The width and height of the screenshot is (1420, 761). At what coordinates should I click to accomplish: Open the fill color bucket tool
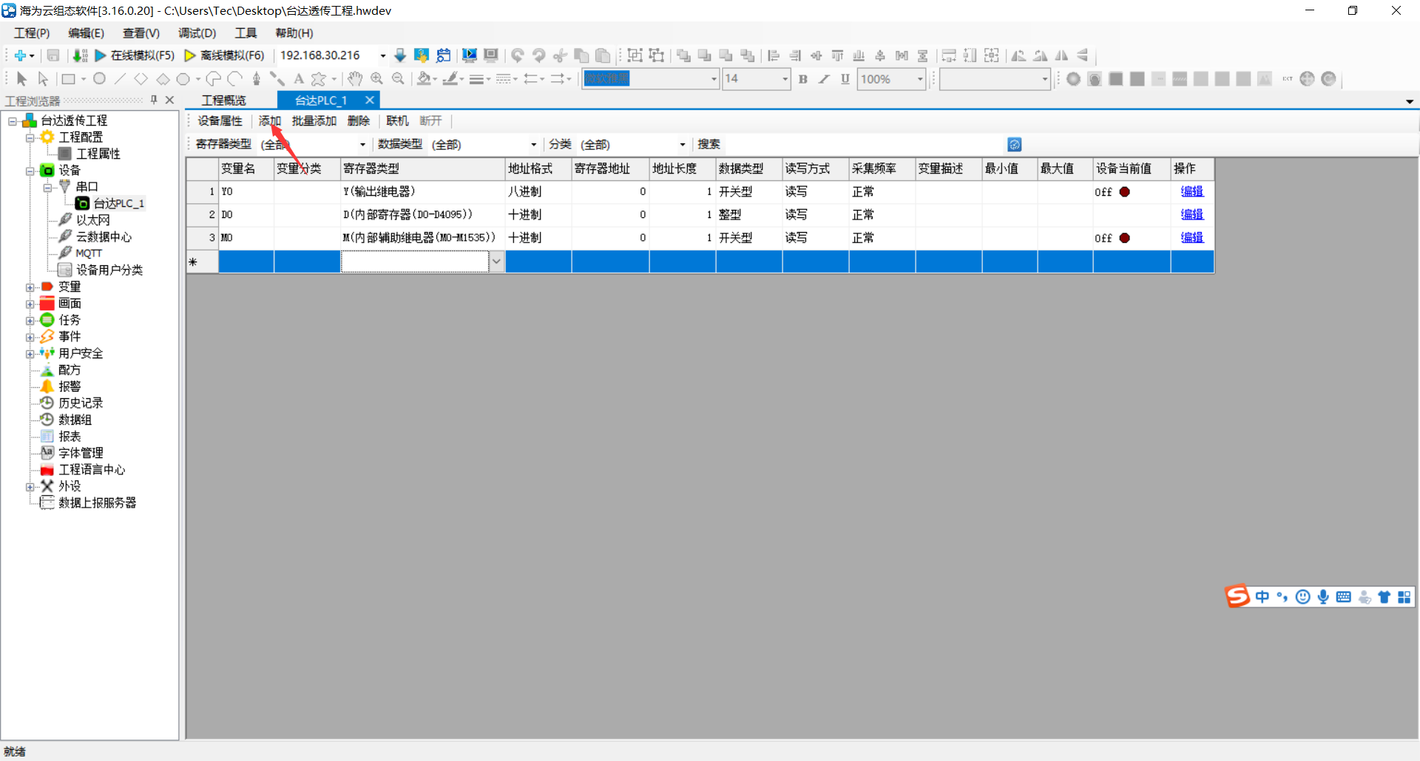(427, 79)
